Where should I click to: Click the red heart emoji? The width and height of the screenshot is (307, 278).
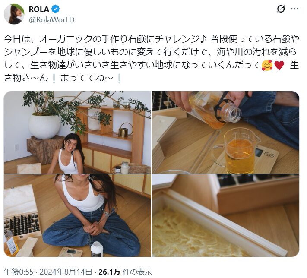(x=279, y=65)
